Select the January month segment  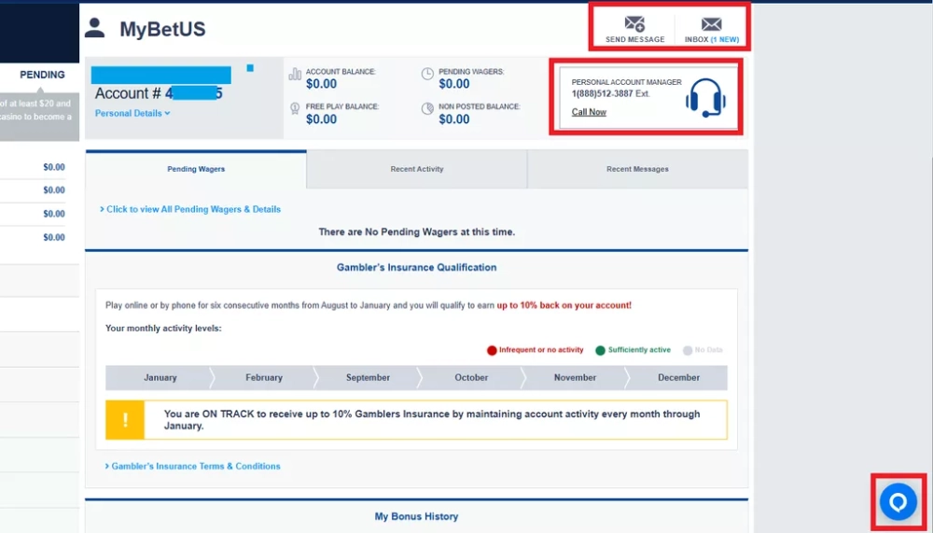click(x=160, y=377)
